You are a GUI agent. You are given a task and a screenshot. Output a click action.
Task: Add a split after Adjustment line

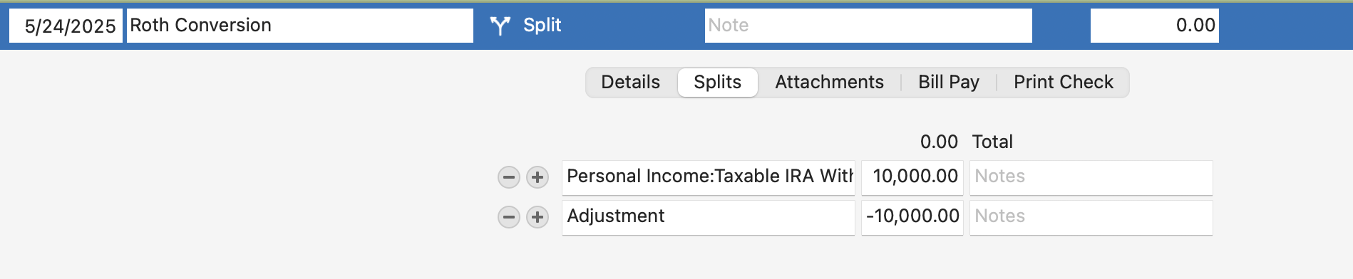click(x=537, y=217)
